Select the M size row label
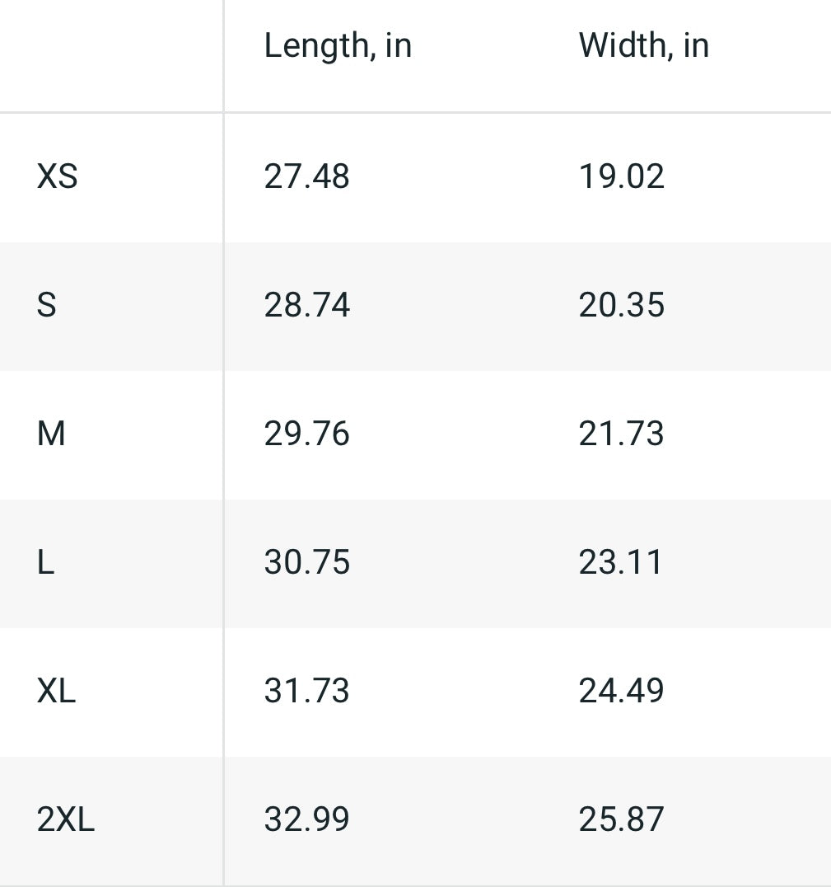Image resolution: width=831 pixels, height=887 pixels. point(51,434)
